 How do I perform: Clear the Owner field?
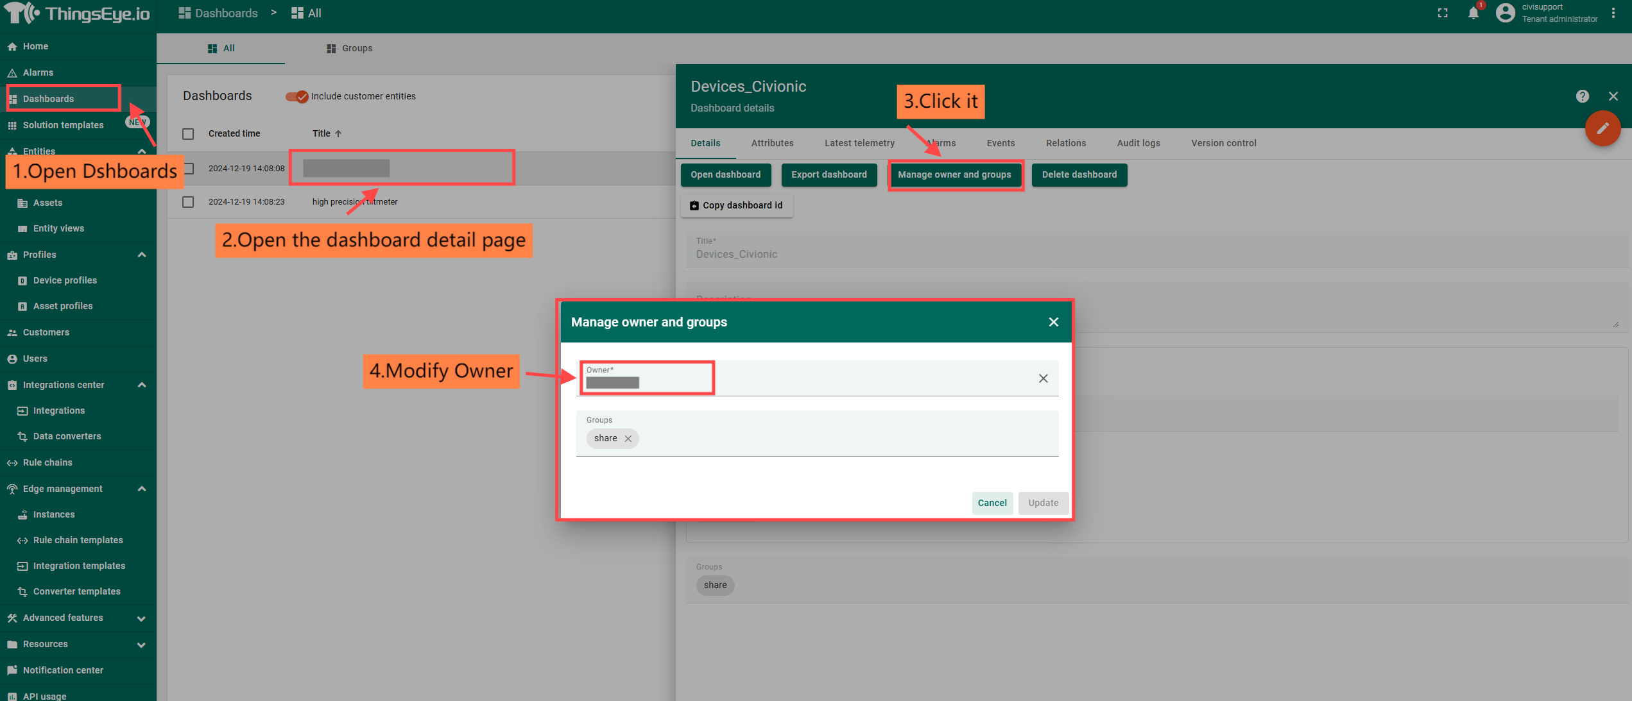[1043, 378]
